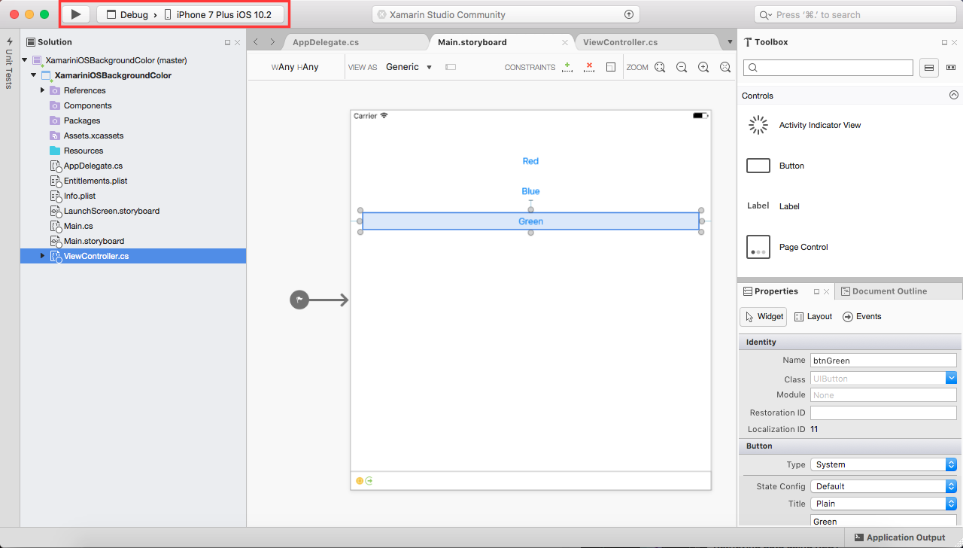Zoom the storyboard to fit
Viewport: 963px width, 548px height.
(x=660, y=67)
